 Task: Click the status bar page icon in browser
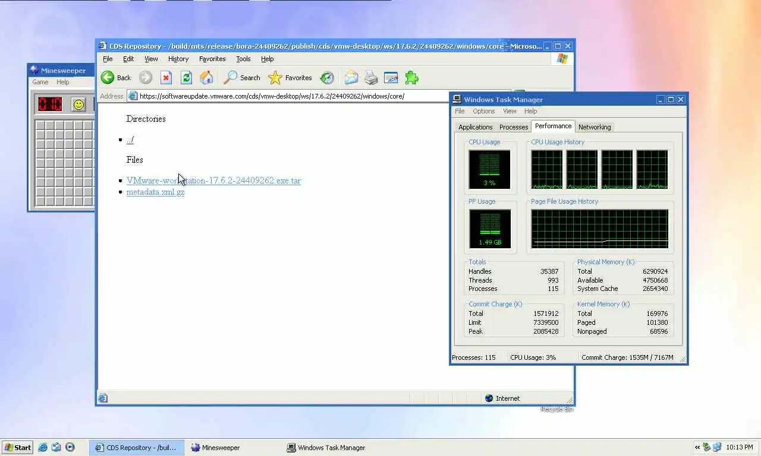[x=103, y=398]
